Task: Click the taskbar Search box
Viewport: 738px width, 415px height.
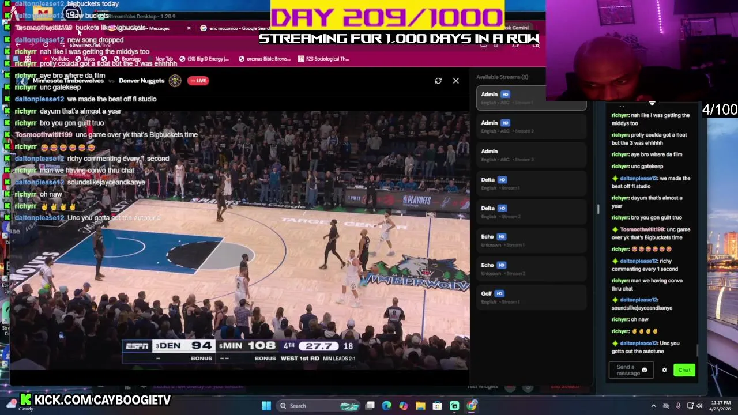Action: (318, 406)
